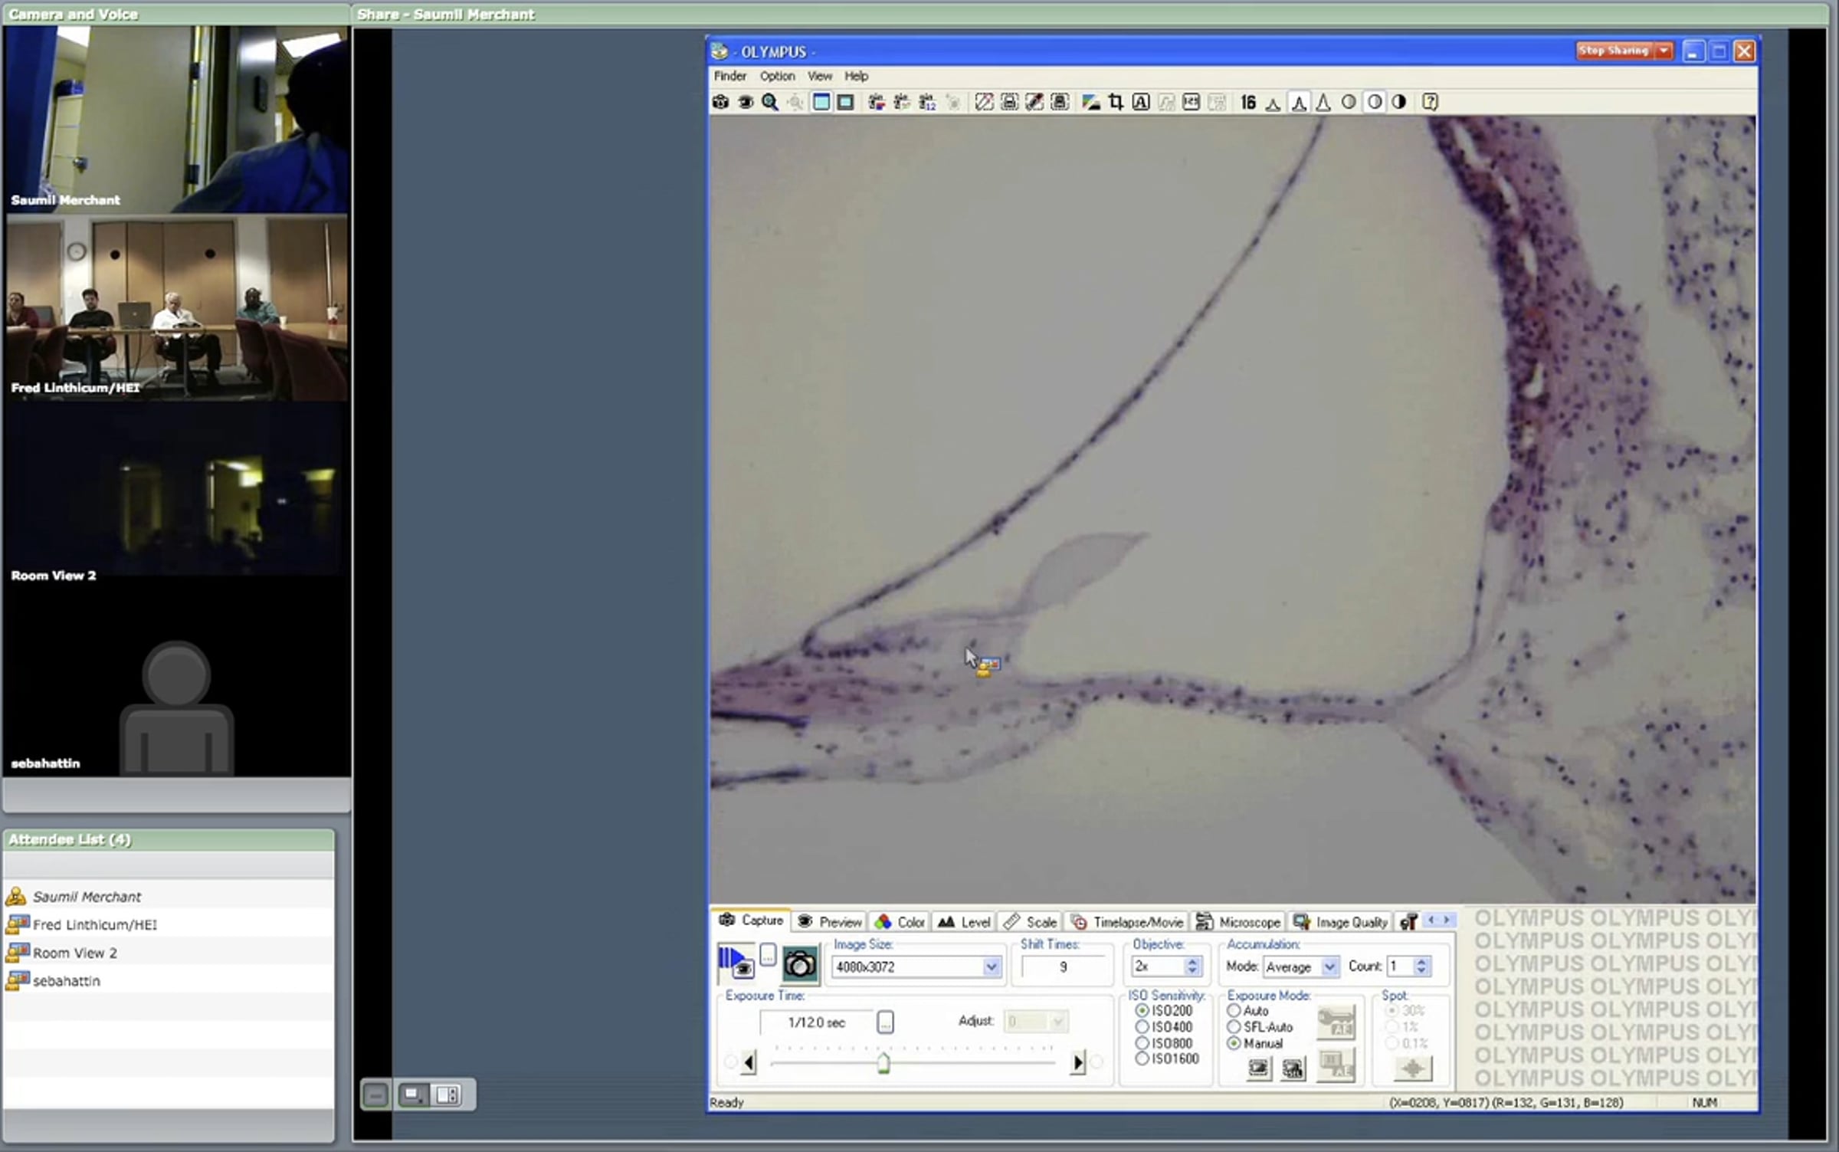The height and width of the screenshot is (1152, 1839).
Task: Open the Finder menu
Action: click(729, 76)
